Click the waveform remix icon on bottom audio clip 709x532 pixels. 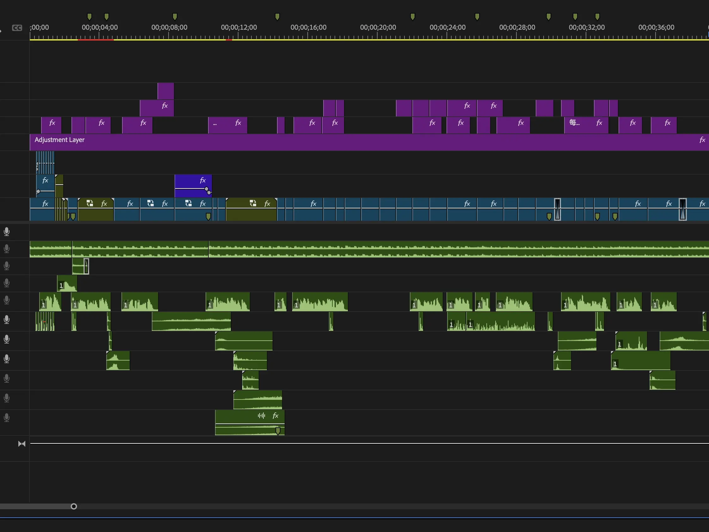click(262, 416)
